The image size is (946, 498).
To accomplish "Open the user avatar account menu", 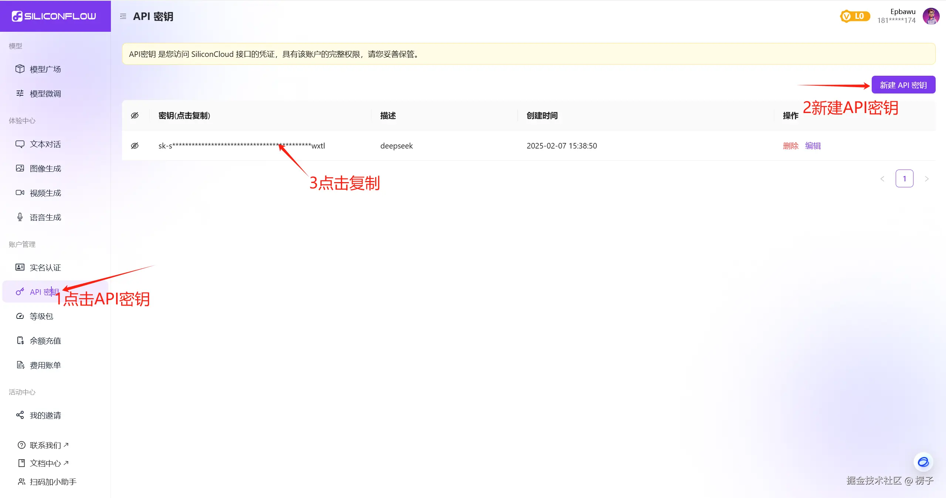I will pyautogui.click(x=931, y=16).
